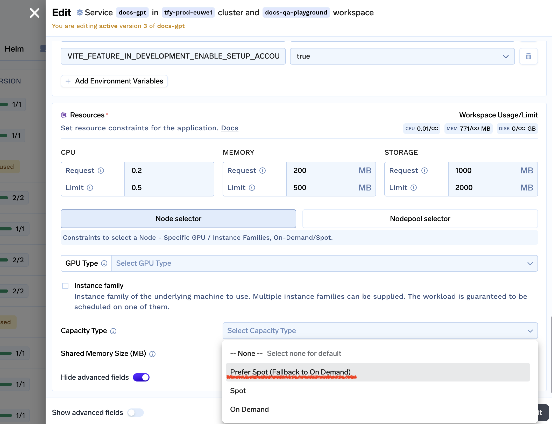This screenshot has height=424, width=552.
Task: Click the info icon next to CPU Request
Action: pyautogui.click(x=101, y=171)
